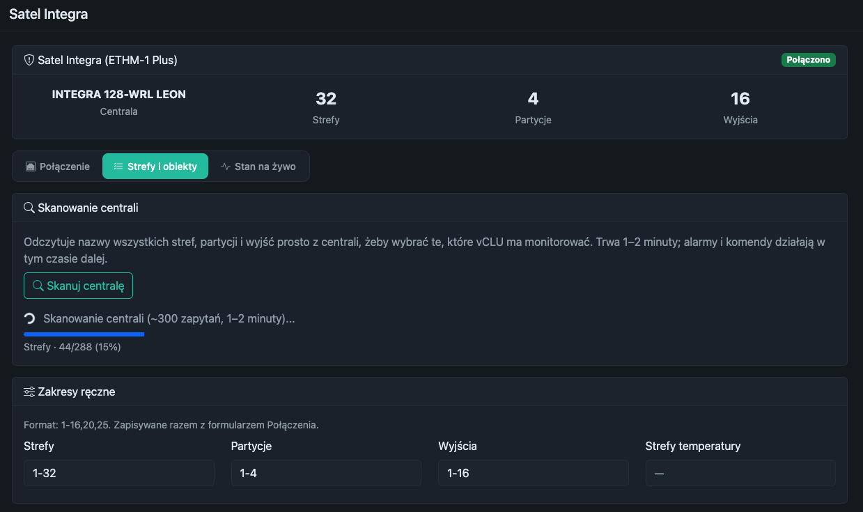This screenshot has height=512, width=863.
Task: Click the INTEGRA 128-WRL LEON centrala name
Action: [x=119, y=95]
